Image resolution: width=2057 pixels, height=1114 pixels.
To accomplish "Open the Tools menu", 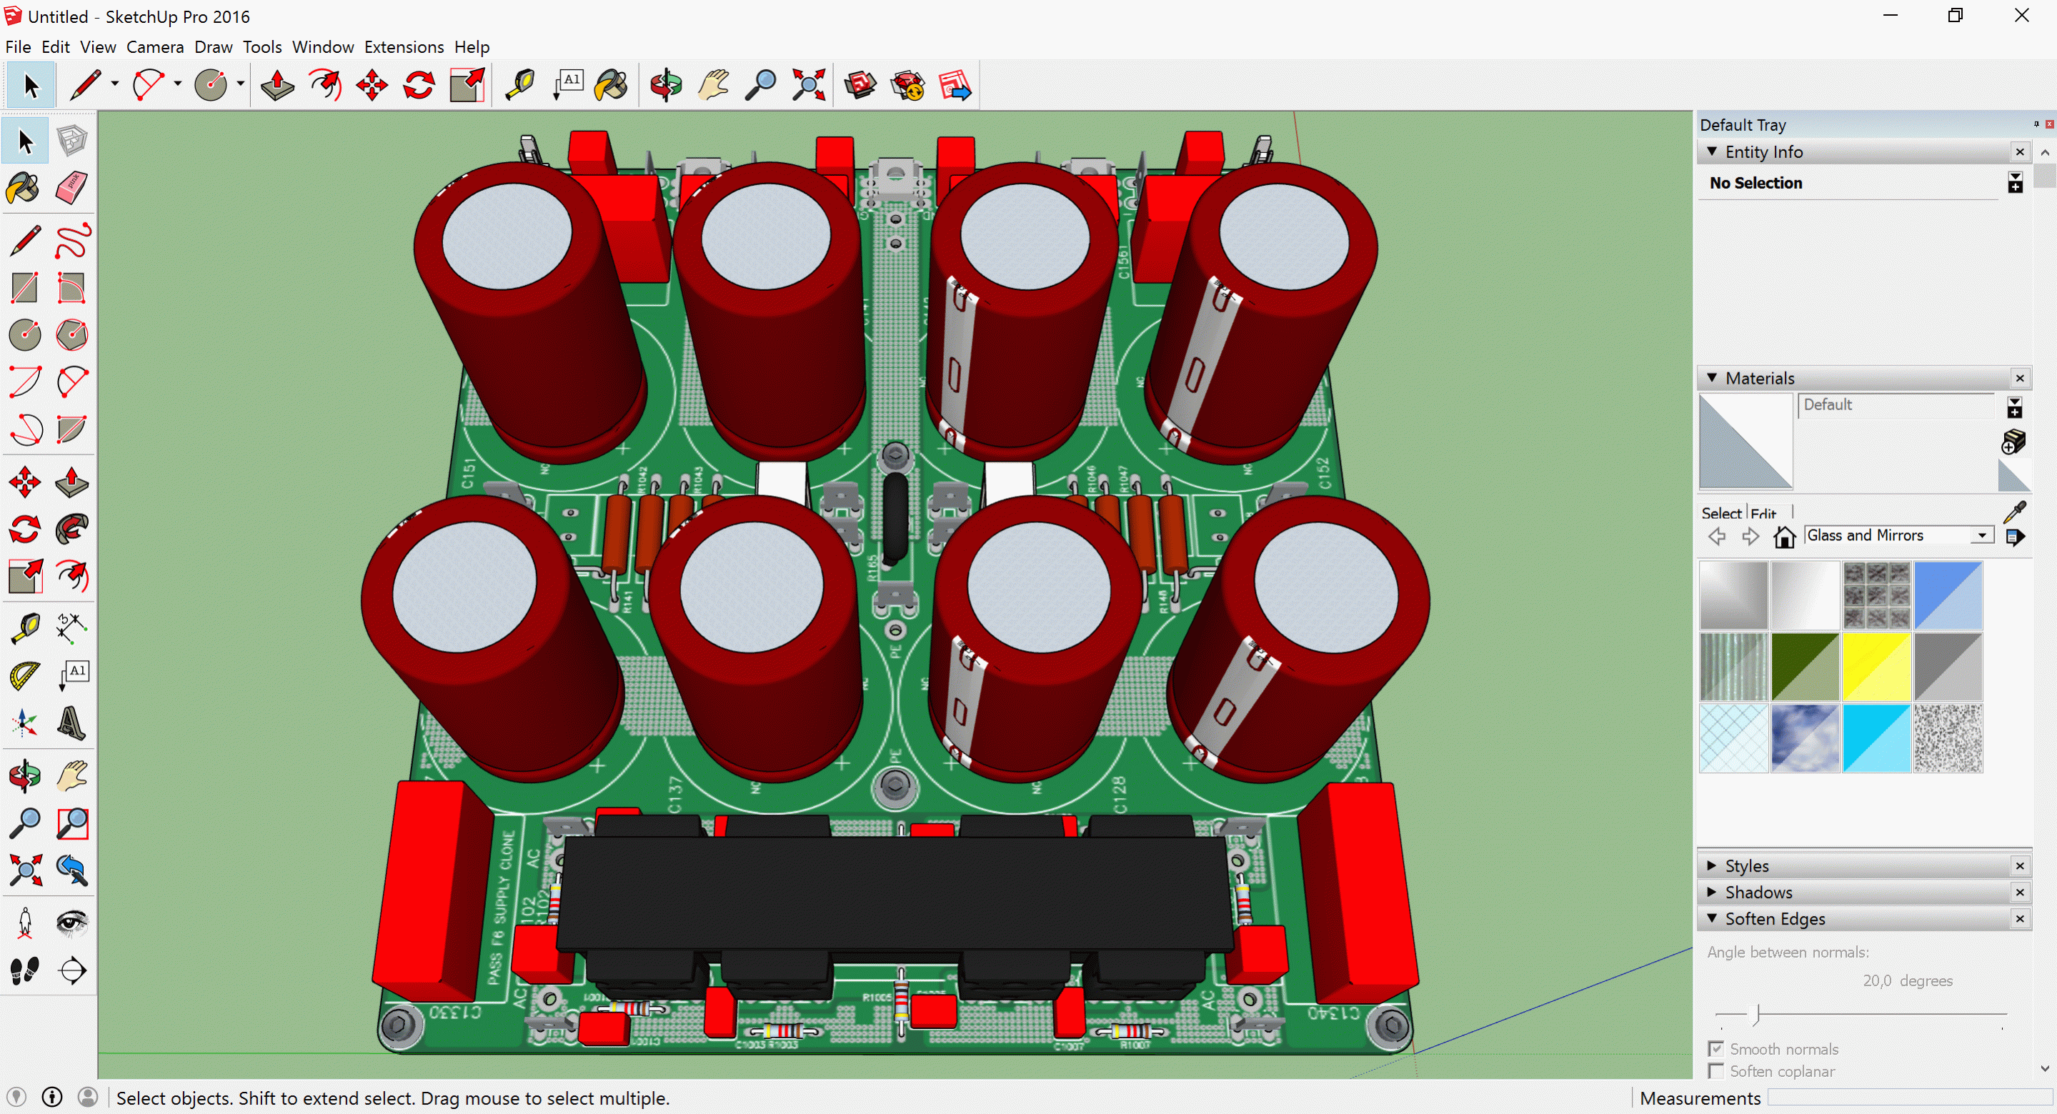I will (x=262, y=46).
